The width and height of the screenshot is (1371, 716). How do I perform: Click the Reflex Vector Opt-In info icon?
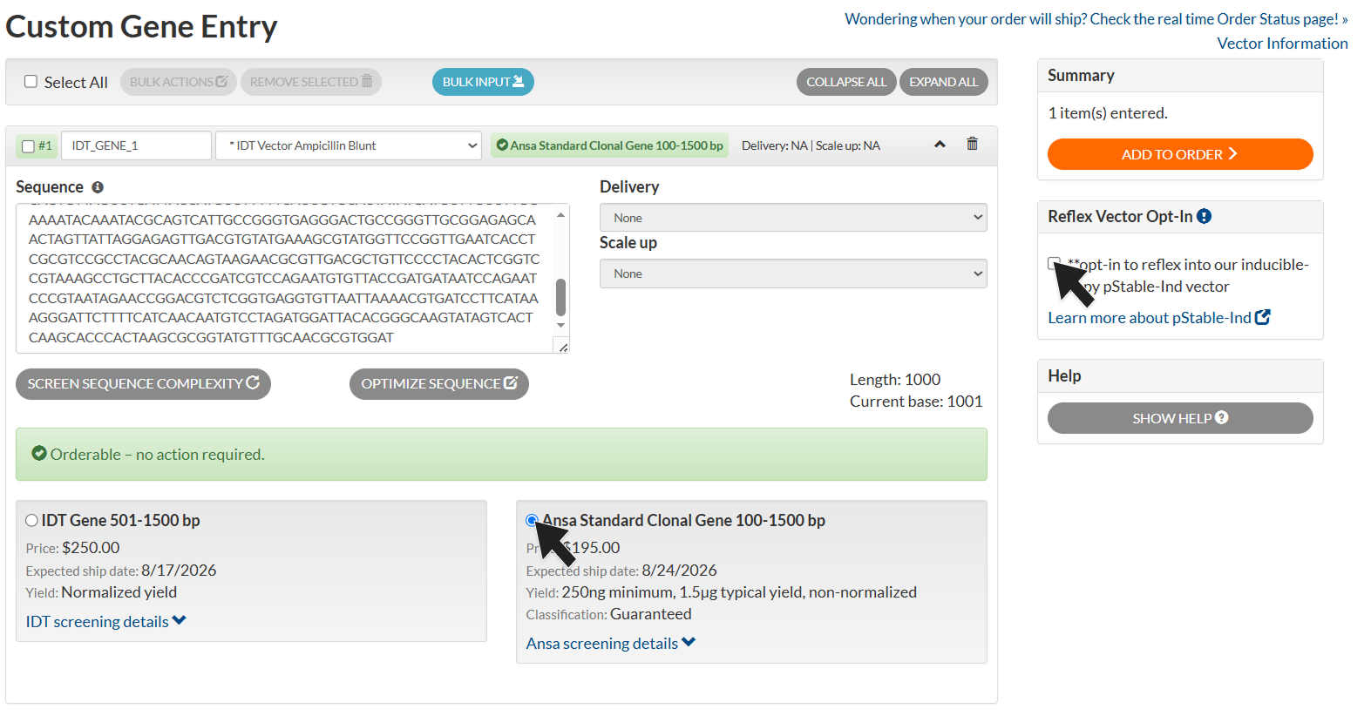tap(1204, 216)
